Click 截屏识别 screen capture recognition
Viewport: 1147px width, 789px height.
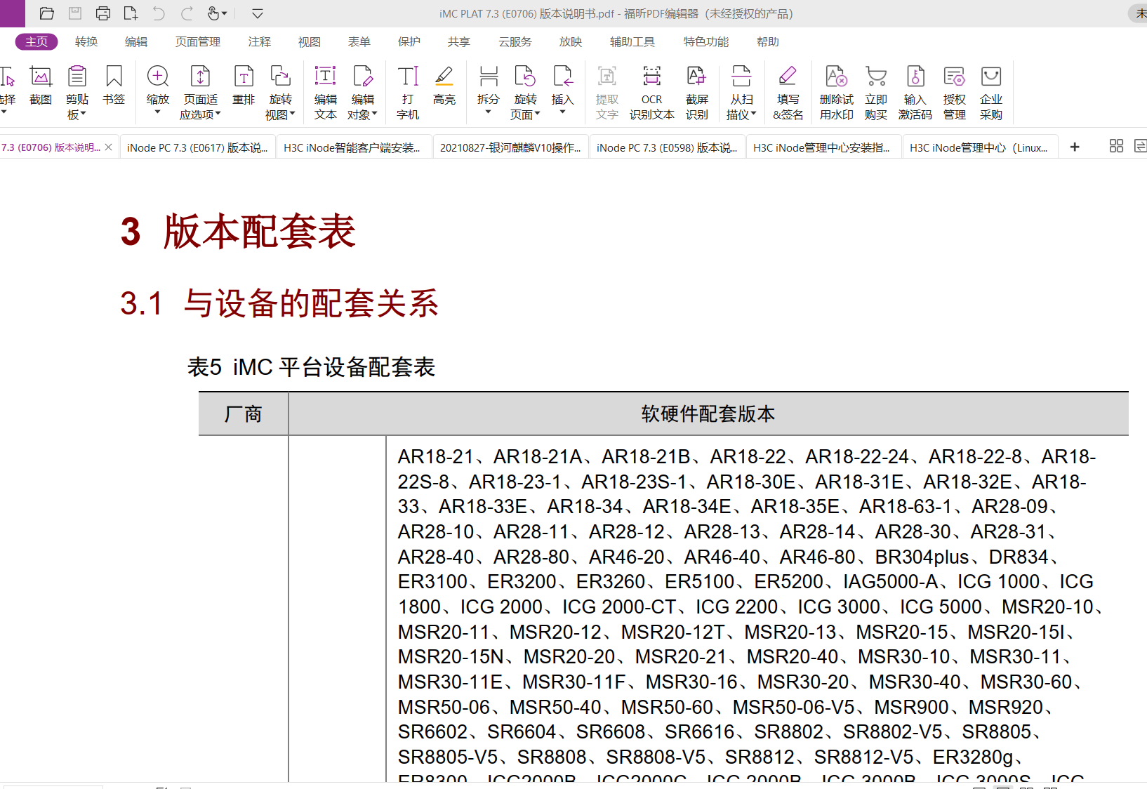pyautogui.click(x=697, y=93)
